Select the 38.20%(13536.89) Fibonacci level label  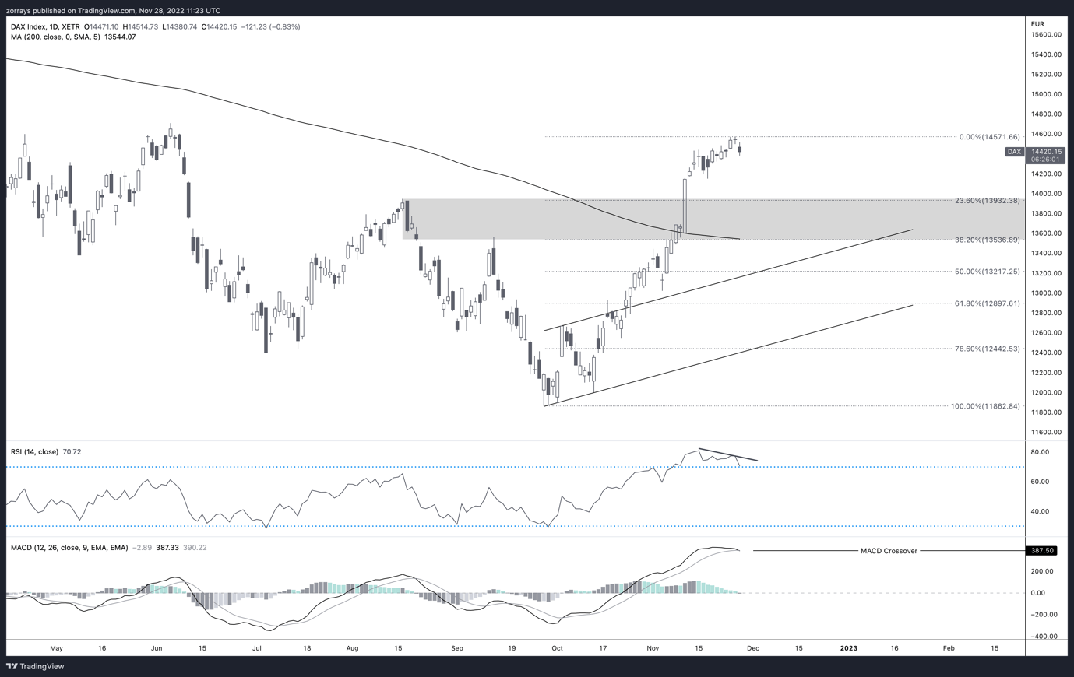pos(987,240)
